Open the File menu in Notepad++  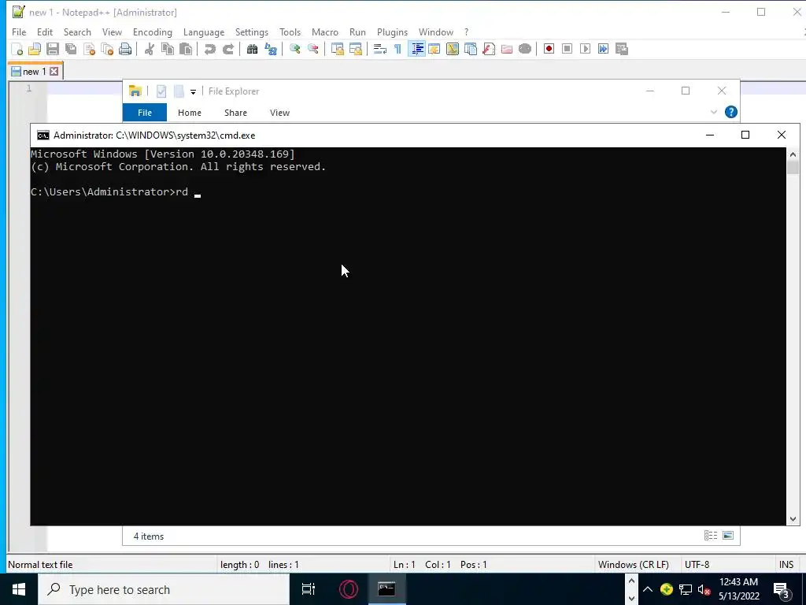(19, 32)
